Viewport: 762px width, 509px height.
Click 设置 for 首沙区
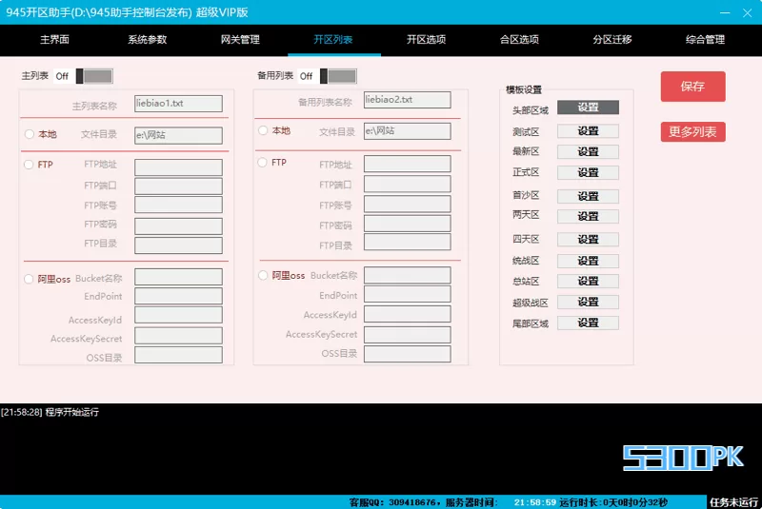coord(588,196)
